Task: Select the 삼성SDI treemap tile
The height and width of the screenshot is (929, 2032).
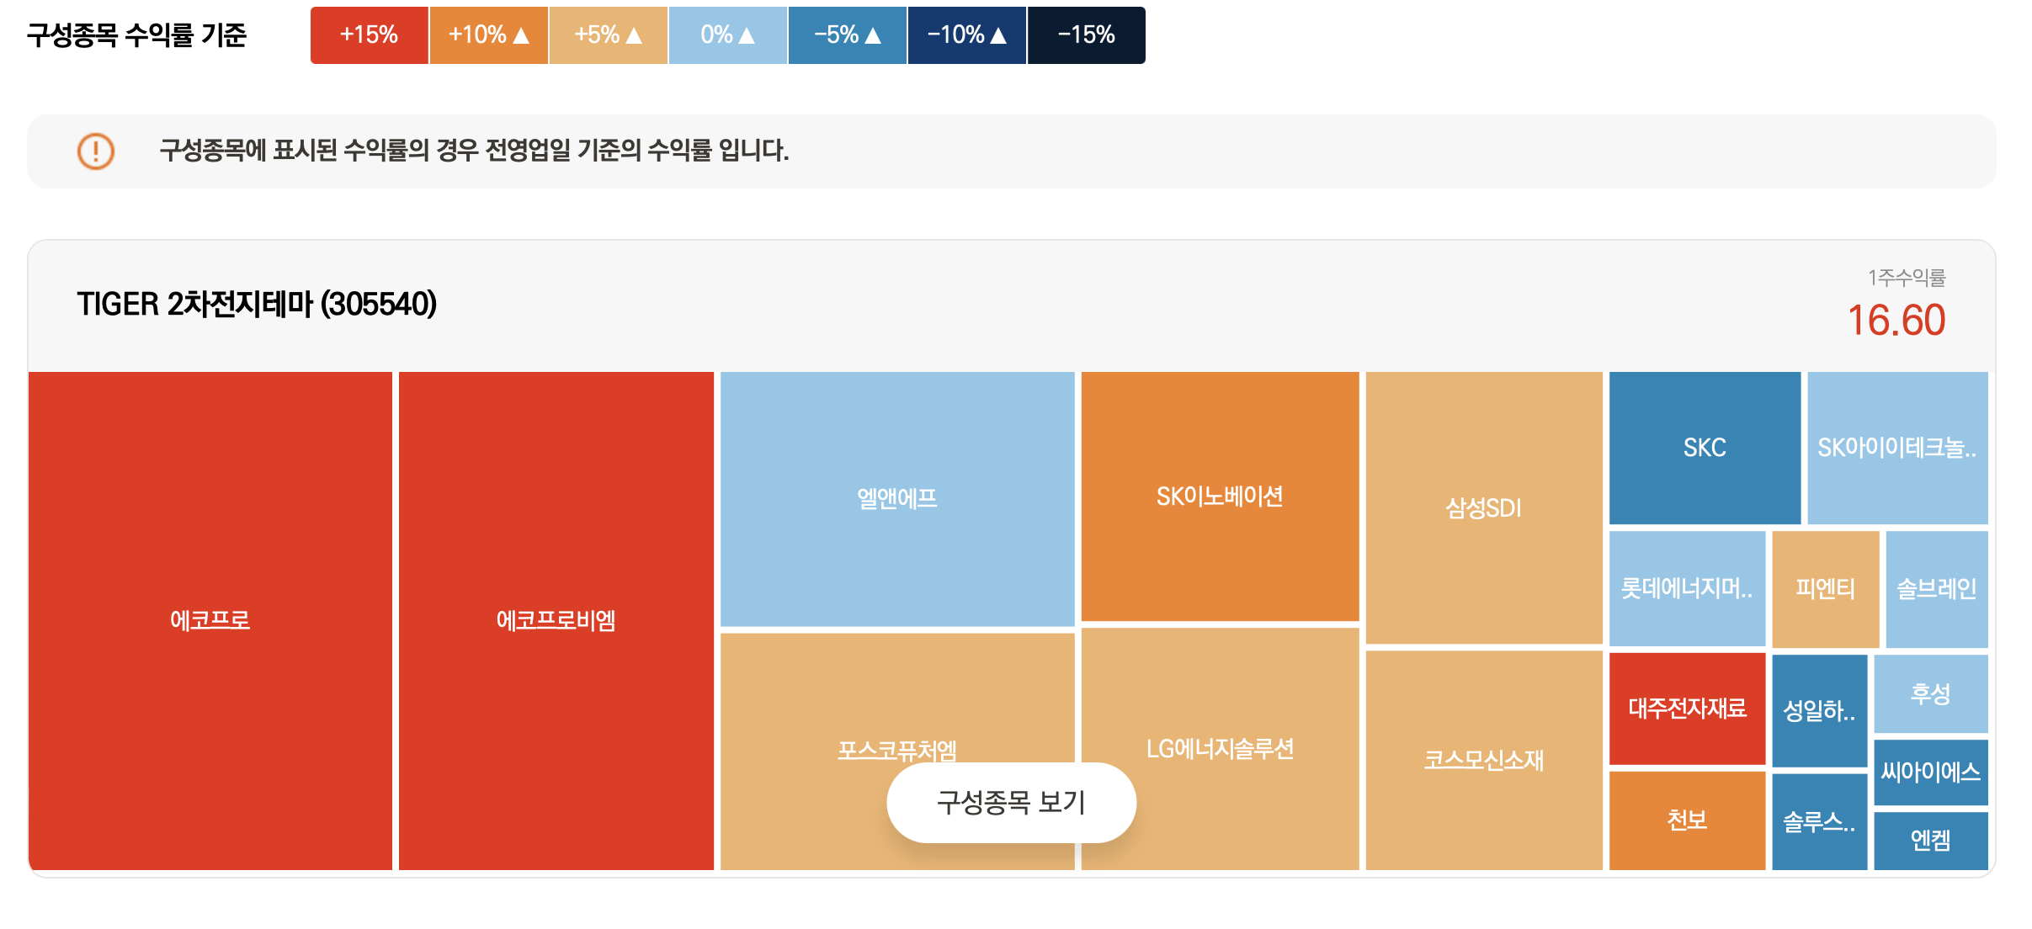Action: (1483, 508)
